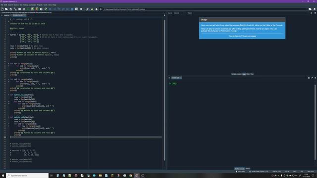Open the File menu

pyautogui.click(x=2, y=5)
